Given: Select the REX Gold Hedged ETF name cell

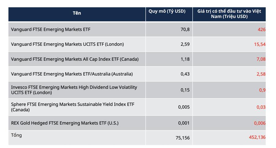Looking at the screenshot, I should [x=65, y=123].
